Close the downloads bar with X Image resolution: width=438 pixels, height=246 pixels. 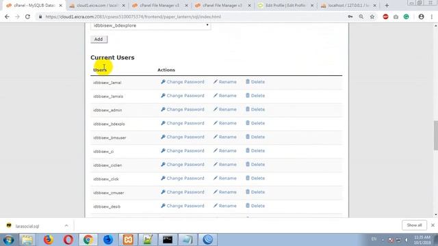point(433,225)
